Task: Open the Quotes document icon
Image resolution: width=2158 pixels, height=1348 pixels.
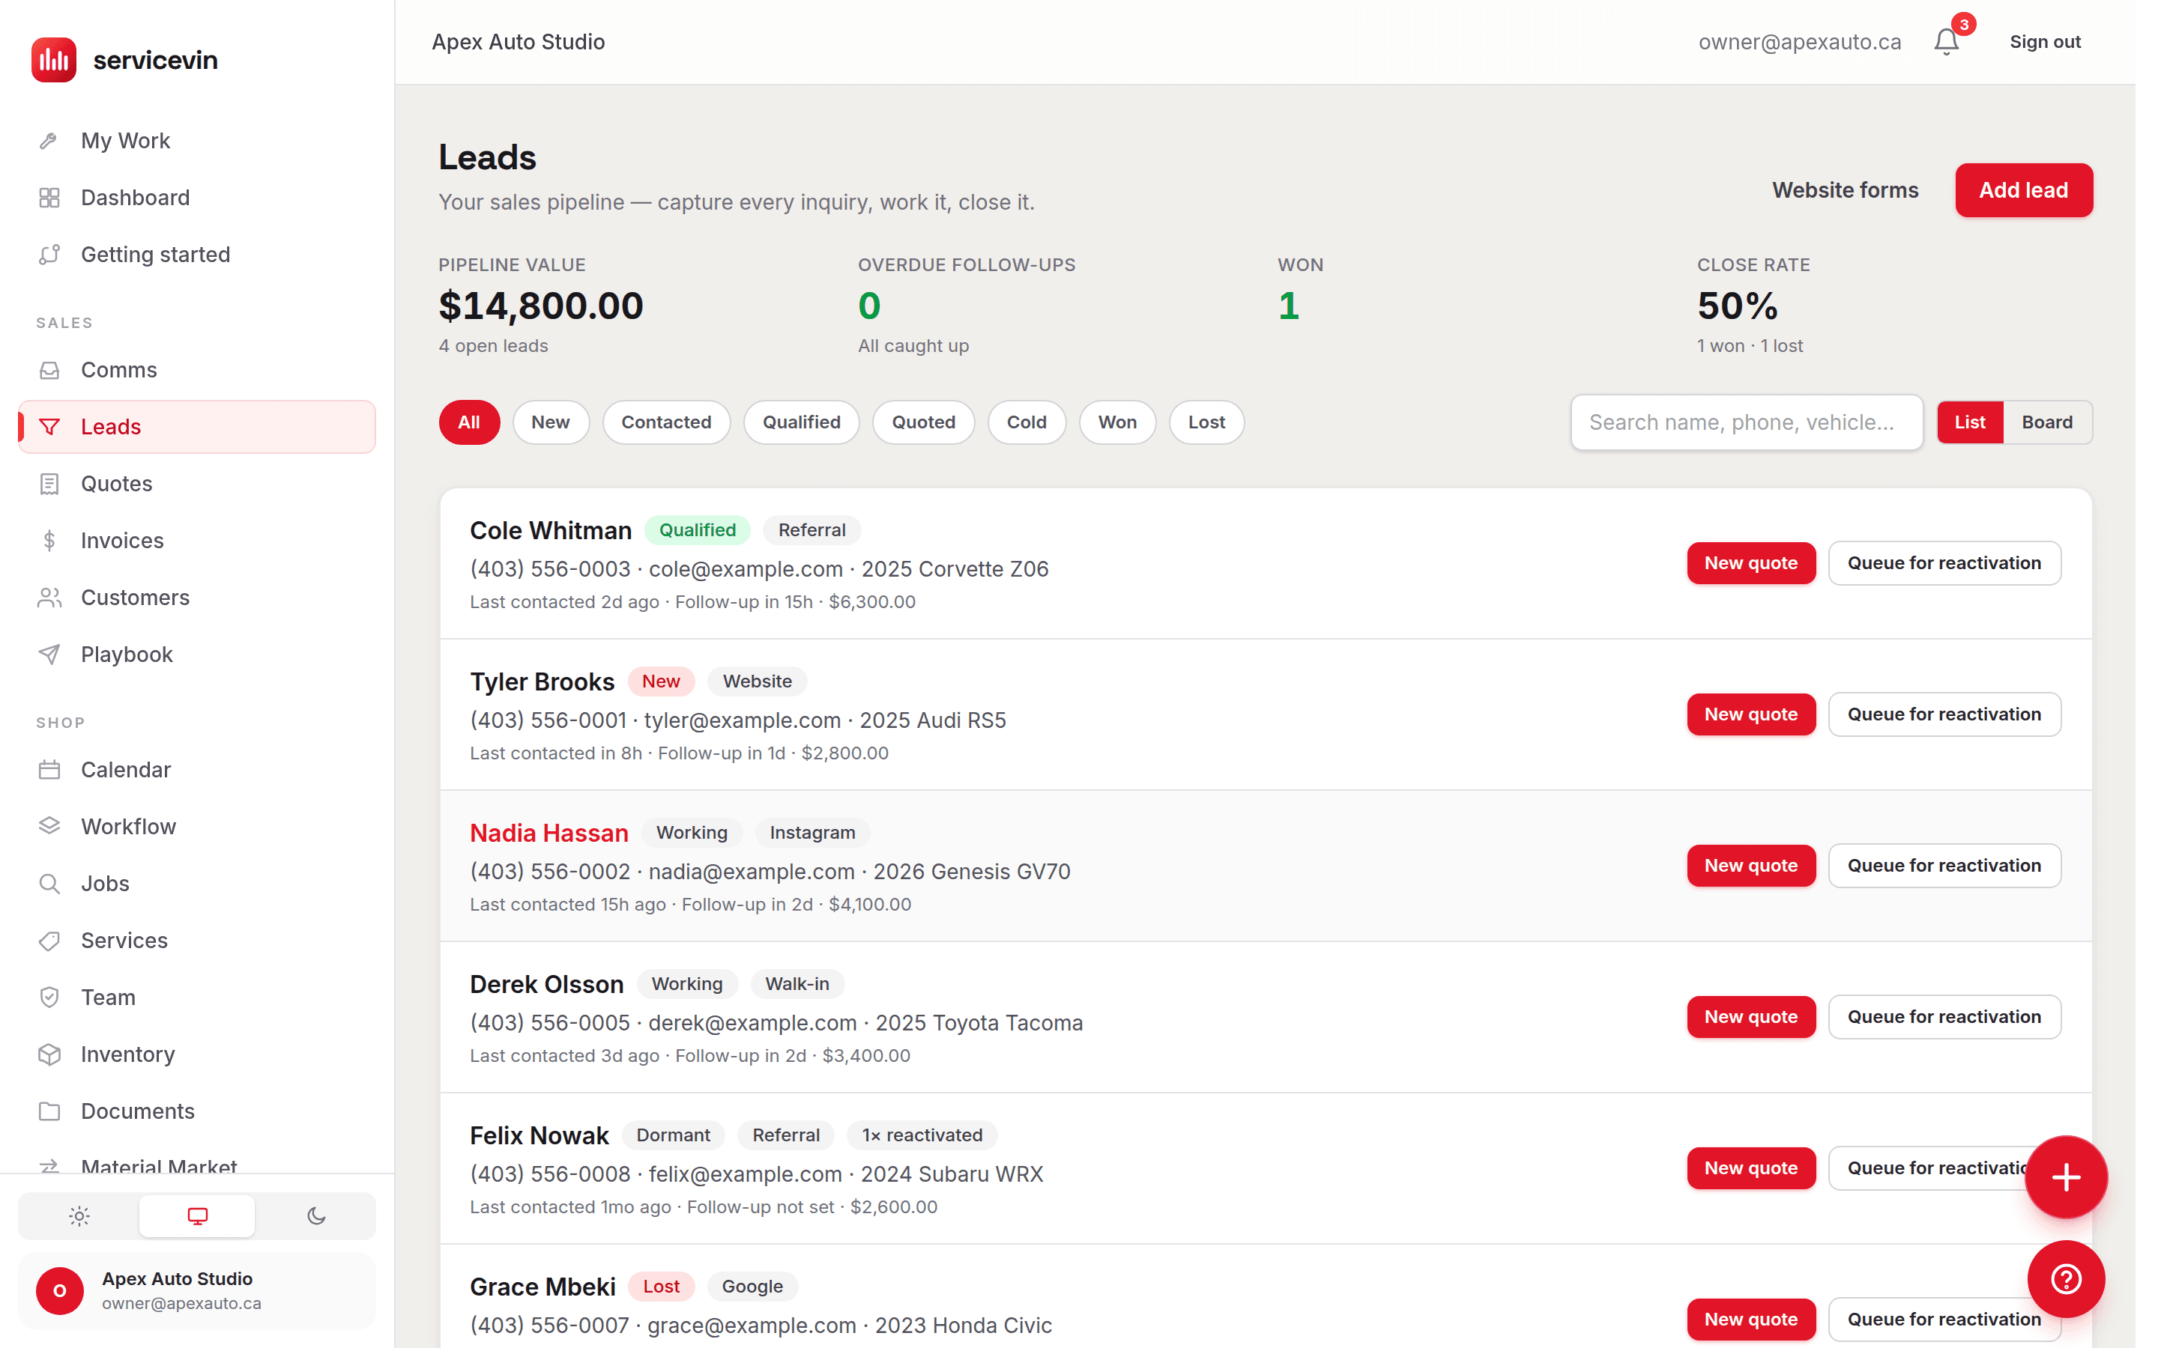Action: pyautogui.click(x=49, y=484)
